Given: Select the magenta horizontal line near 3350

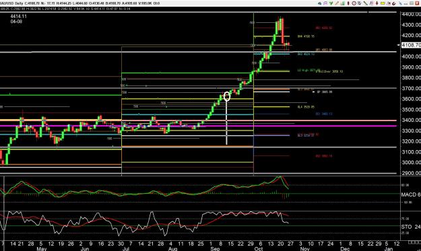Looking at the screenshot, I should (199, 126).
